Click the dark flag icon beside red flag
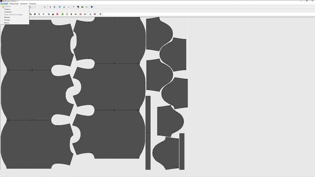The height and width of the screenshot is (177, 315). (85, 14)
